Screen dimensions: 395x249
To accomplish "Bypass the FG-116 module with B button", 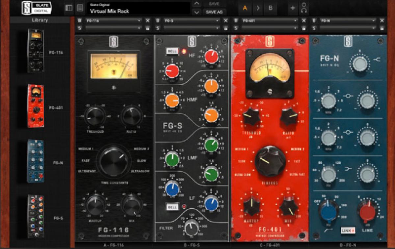I will (79, 20).
